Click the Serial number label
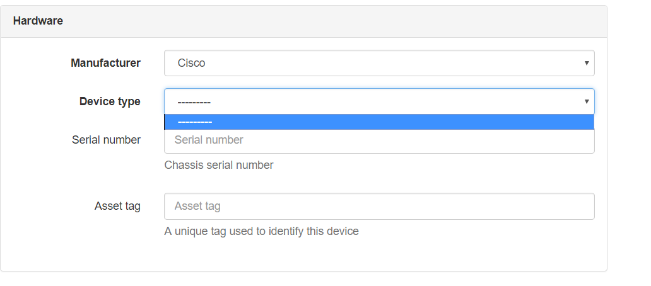This screenshot has height=286, width=651. pyautogui.click(x=106, y=140)
